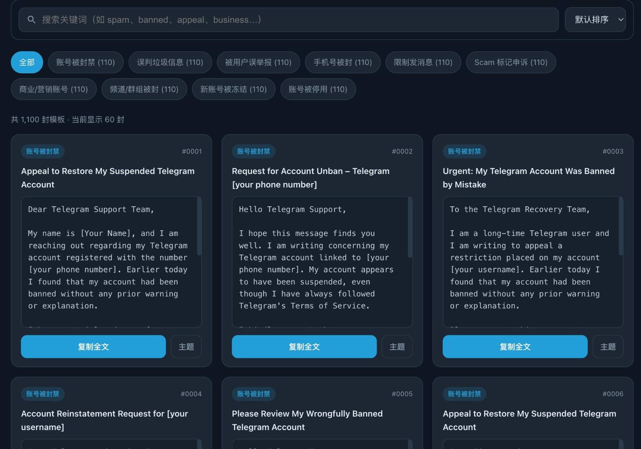641x449 pixels.
Task: Click 'Dear Telegram Support Team,' text
Action: (91, 209)
